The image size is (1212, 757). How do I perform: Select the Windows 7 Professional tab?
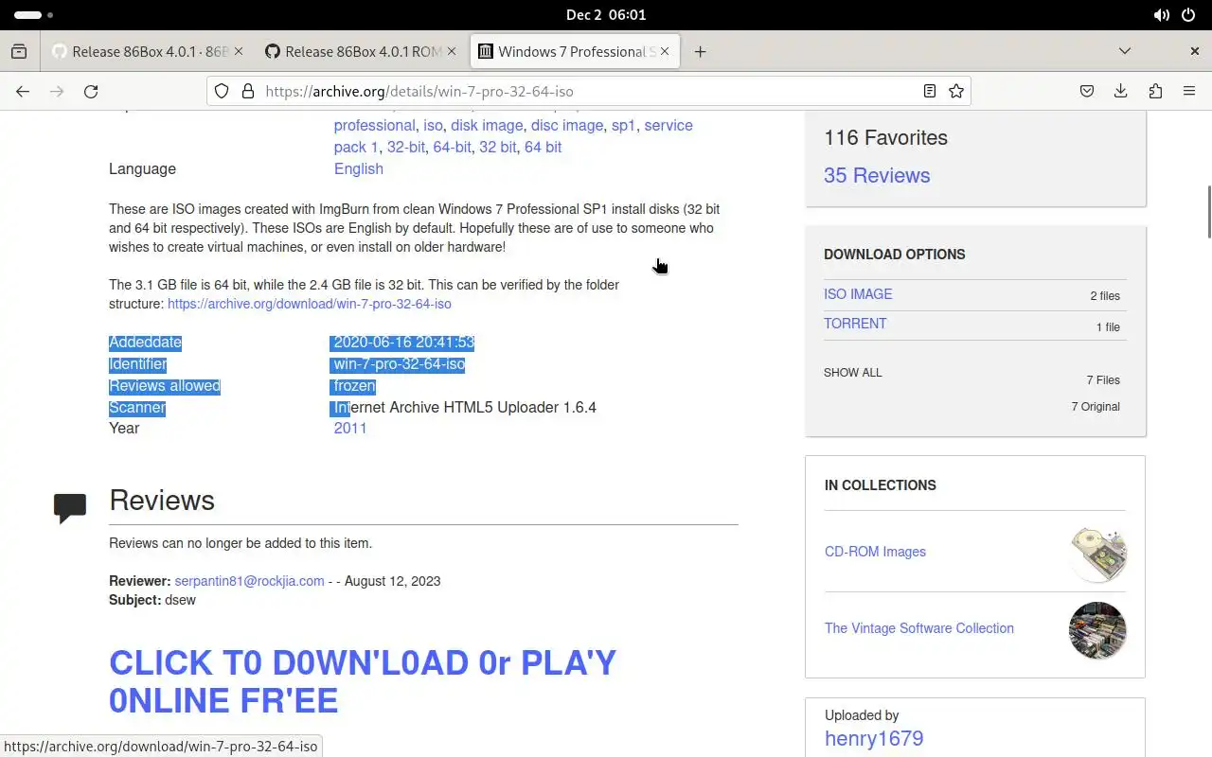click(574, 51)
